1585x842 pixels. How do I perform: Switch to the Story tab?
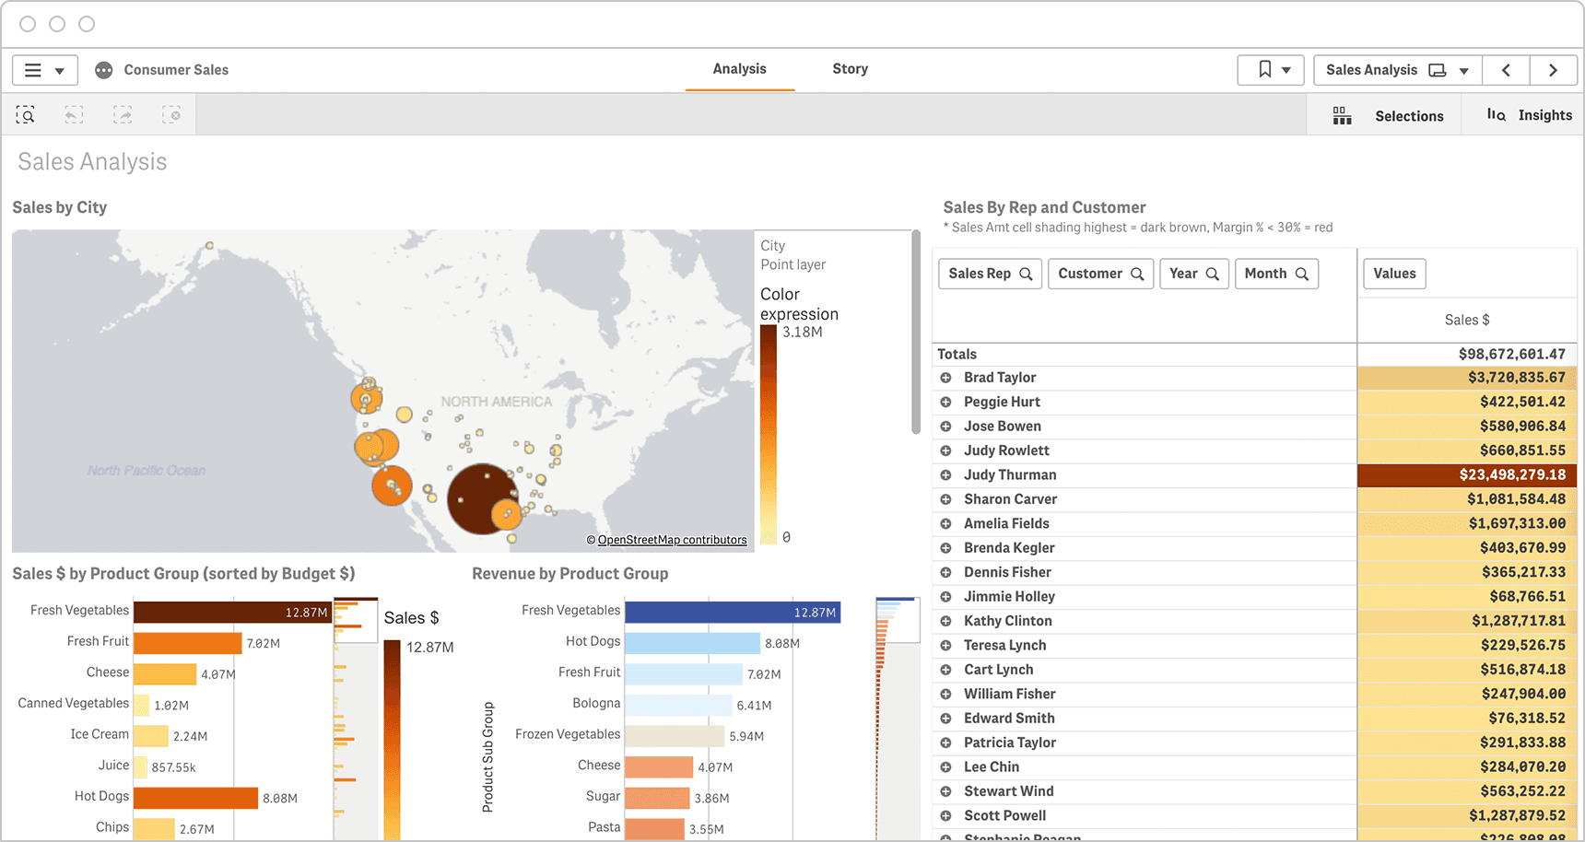(850, 68)
